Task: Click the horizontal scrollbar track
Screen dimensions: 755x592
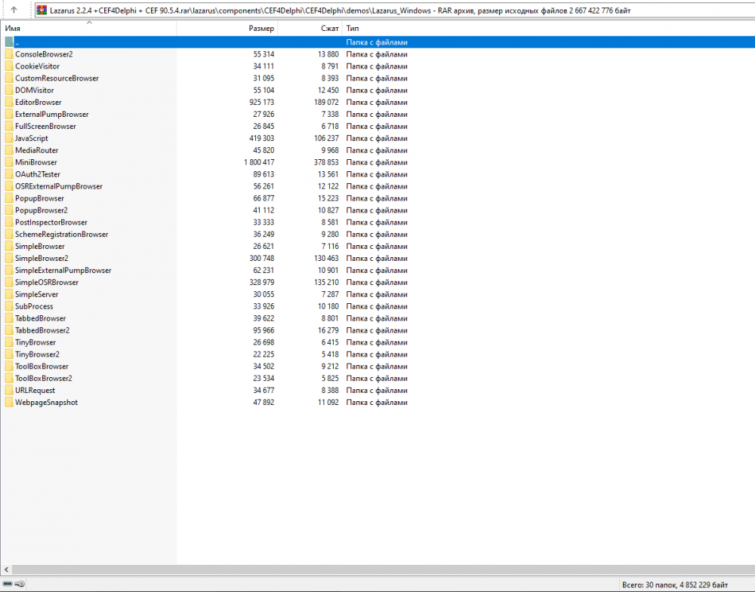Action: pyautogui.click(x=384, y=569)
